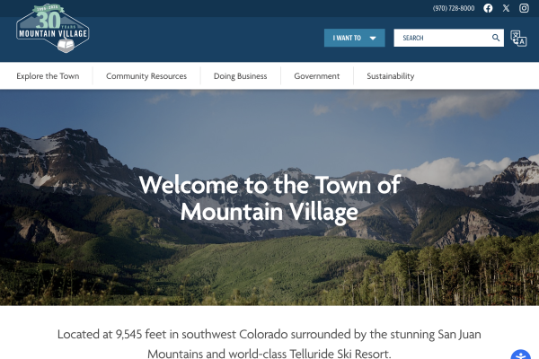Open the accessibility widget icon
The width and height of the screenshot is (539, 359).
(x=521, y=355)
